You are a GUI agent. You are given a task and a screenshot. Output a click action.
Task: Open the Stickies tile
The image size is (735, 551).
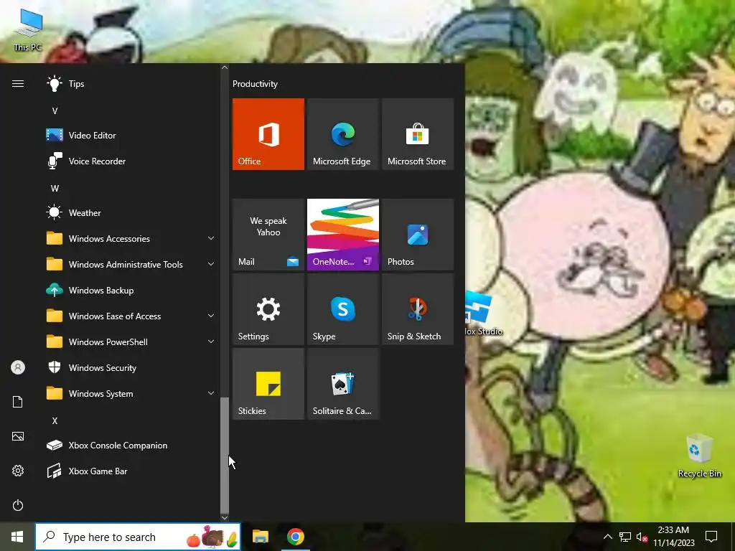268,384
